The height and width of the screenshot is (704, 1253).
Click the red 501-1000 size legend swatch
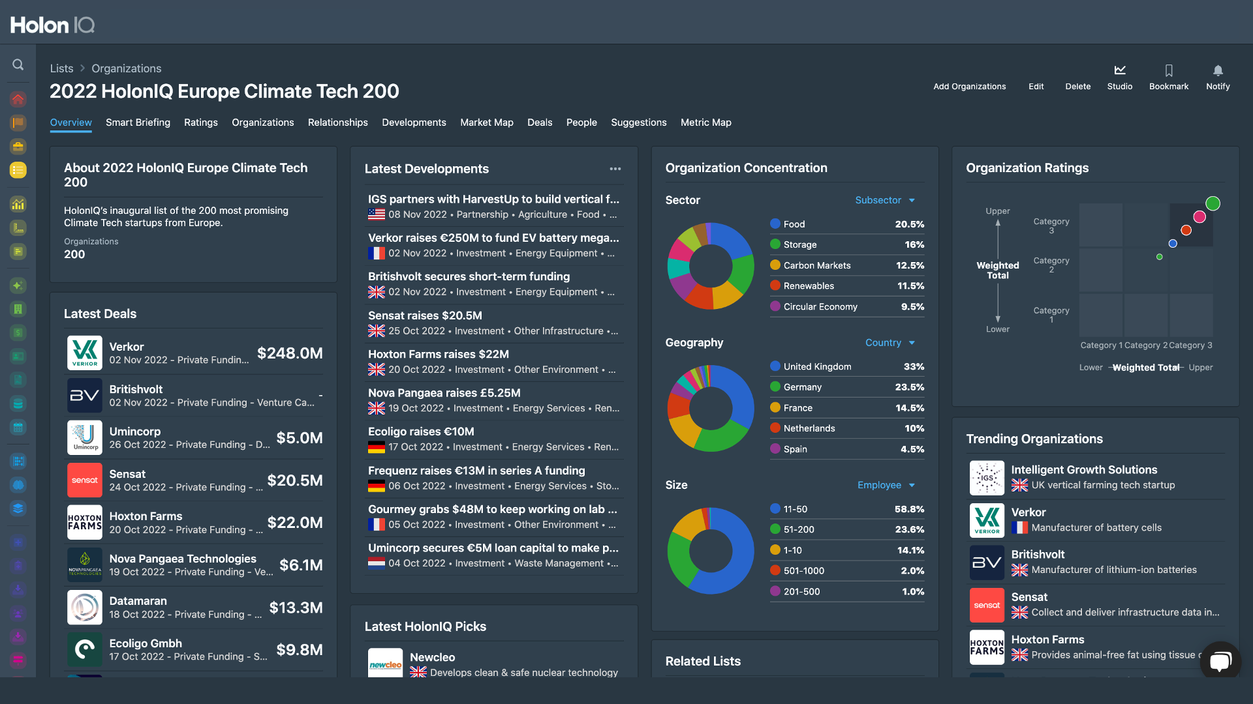775,570
